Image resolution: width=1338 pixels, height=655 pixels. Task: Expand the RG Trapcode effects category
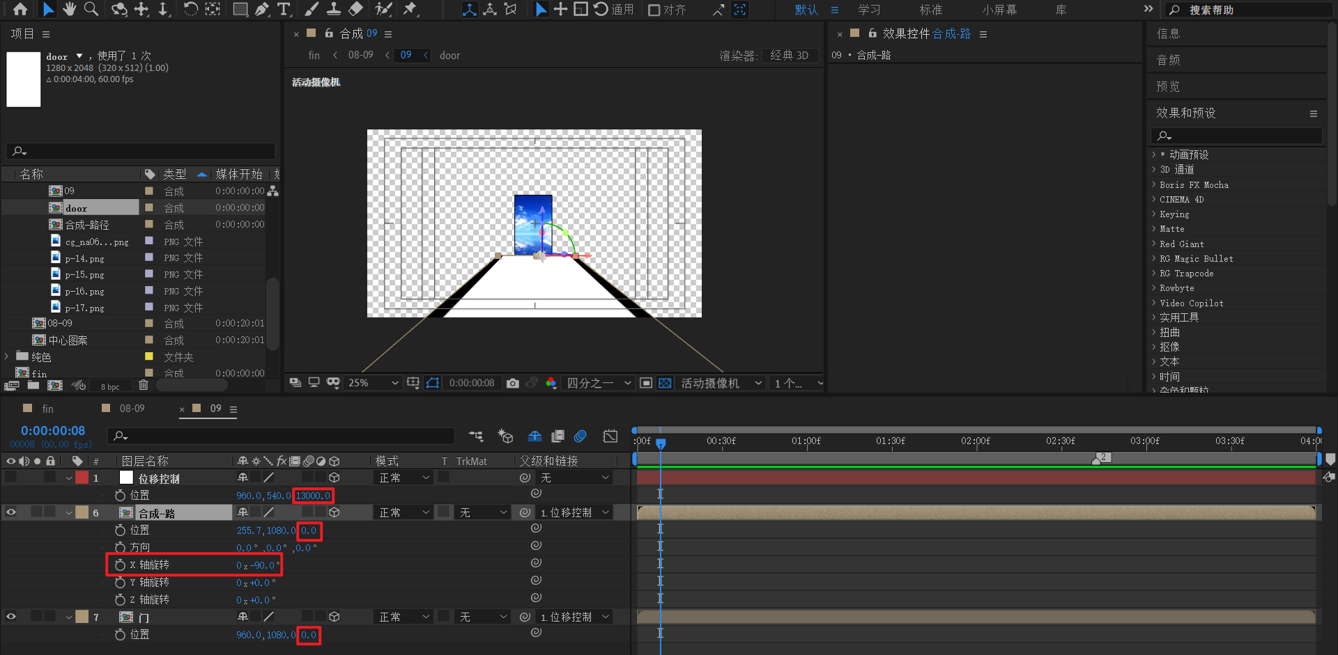[x=1153, y=273]
